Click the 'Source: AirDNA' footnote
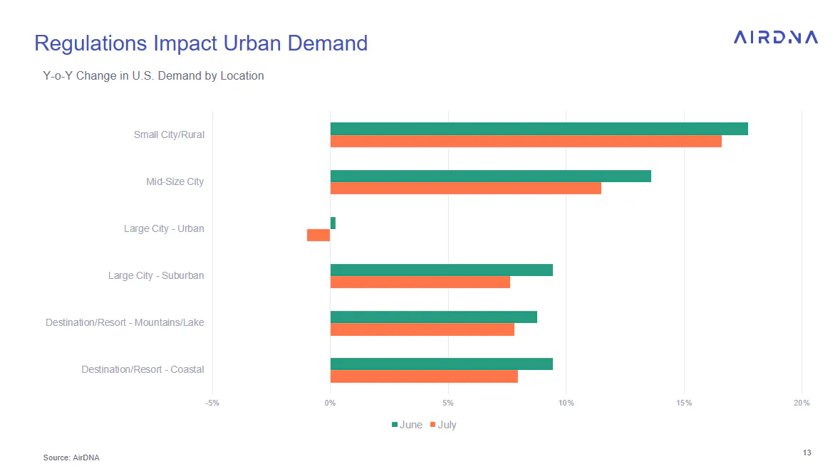Image resolution: width=840 pixels, height=476 pixels. [x=71, y=458]
